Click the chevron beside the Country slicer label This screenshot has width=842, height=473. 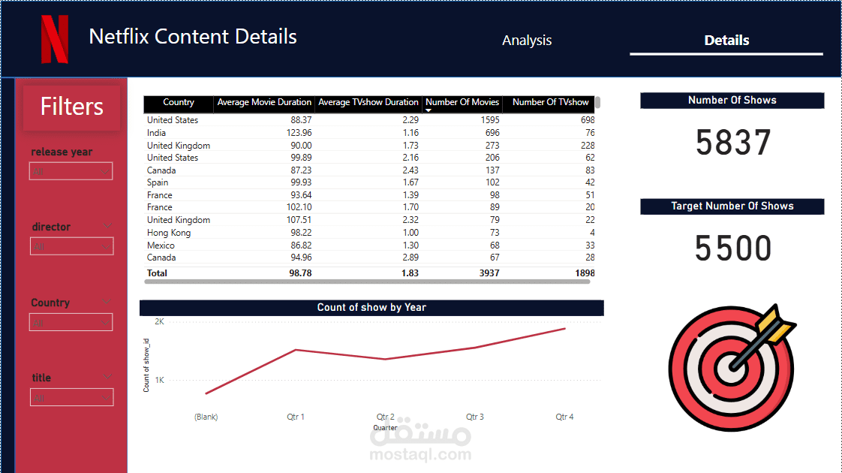click(107, 302)
